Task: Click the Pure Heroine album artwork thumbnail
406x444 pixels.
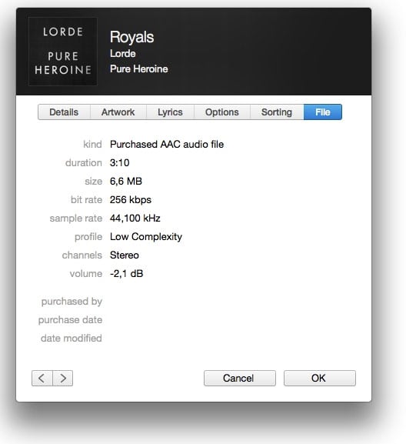Action: point(63,52)
